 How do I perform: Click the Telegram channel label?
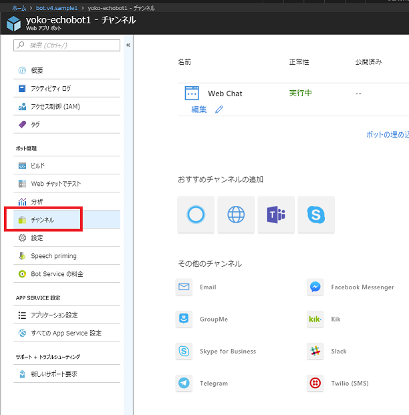[214, 383]
